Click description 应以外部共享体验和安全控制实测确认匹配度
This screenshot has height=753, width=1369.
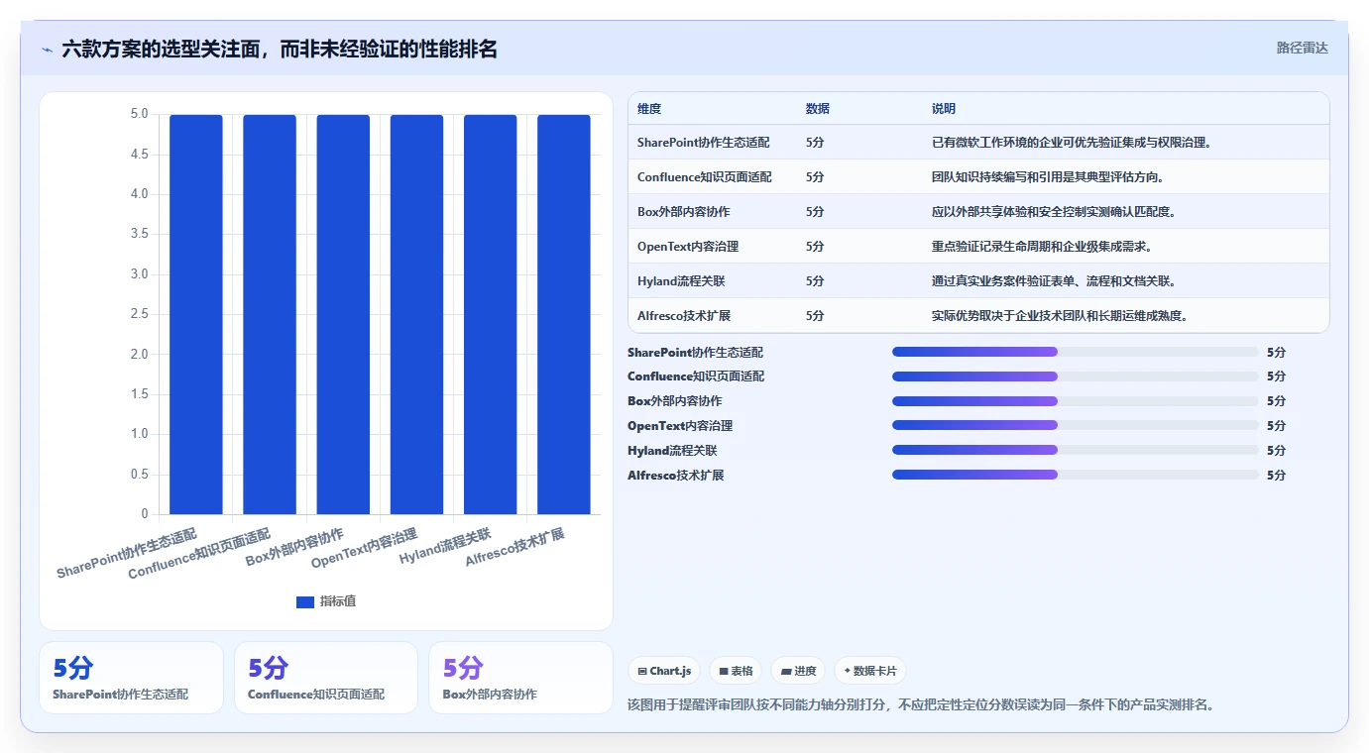(1054, 212)
